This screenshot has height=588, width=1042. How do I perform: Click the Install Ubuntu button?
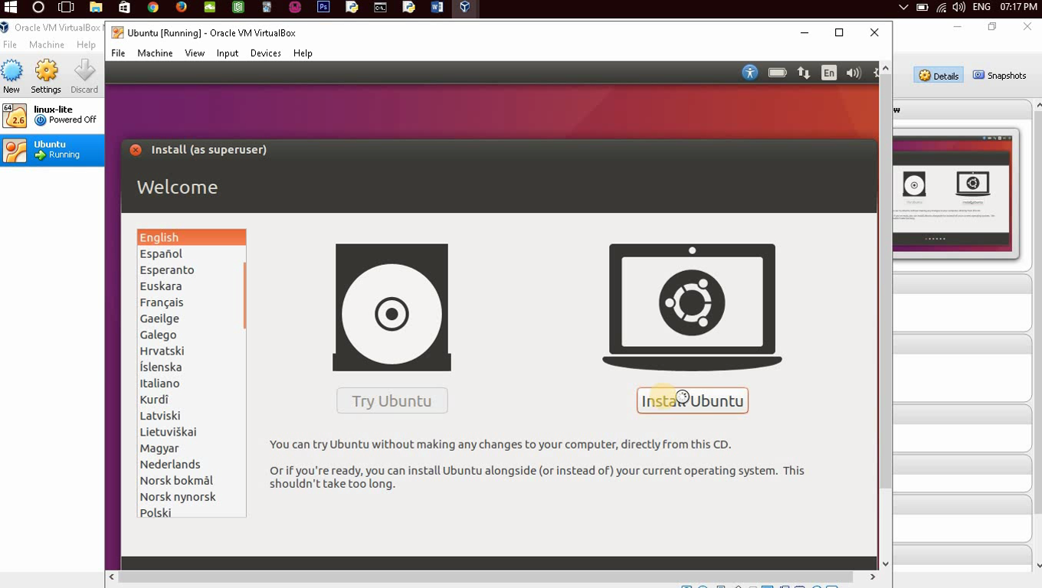coord(692,400)
